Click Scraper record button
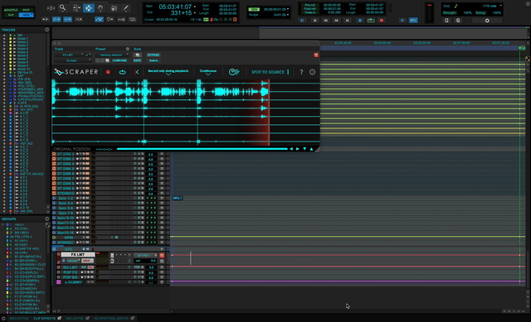Viewport: 531px width, 322px height. coord(108,72)
